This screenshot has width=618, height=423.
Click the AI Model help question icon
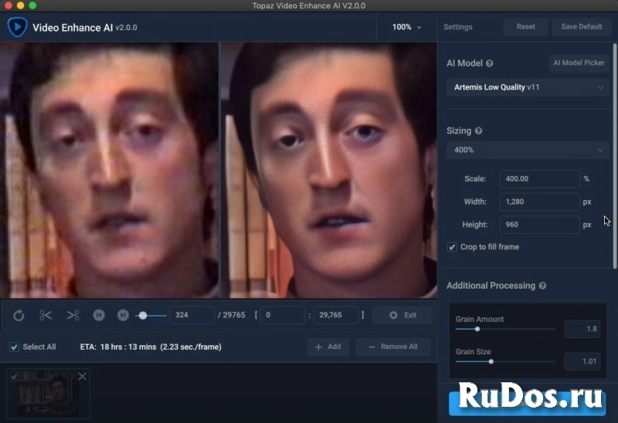490,64
